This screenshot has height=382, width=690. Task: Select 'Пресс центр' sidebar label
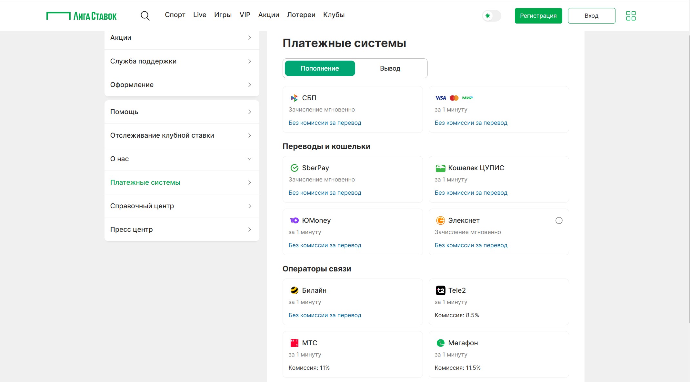click(x=131, y=230)
